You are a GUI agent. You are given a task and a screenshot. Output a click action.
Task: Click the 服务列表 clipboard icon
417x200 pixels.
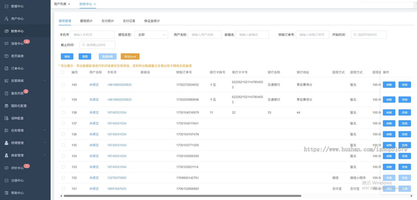(x=6, y=93)
